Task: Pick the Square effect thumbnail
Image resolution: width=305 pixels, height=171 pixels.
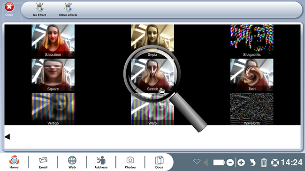Action: pos(53,75)
